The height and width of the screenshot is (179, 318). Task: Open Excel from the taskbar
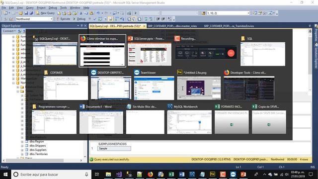click(x=171, y=175)
